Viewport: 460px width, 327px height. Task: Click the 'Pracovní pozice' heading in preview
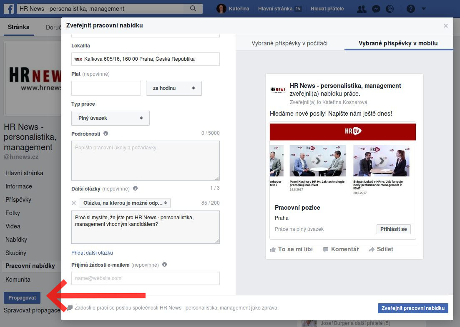297,208
